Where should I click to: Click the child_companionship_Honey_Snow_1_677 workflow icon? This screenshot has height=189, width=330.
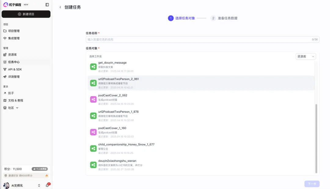click(x=93, y=149)
